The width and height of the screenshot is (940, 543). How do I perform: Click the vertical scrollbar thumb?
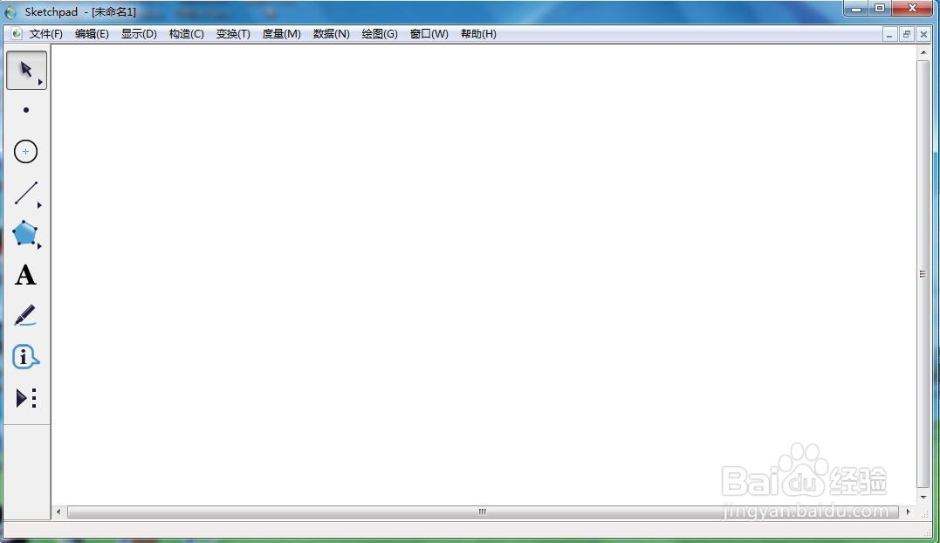(923, 274)
